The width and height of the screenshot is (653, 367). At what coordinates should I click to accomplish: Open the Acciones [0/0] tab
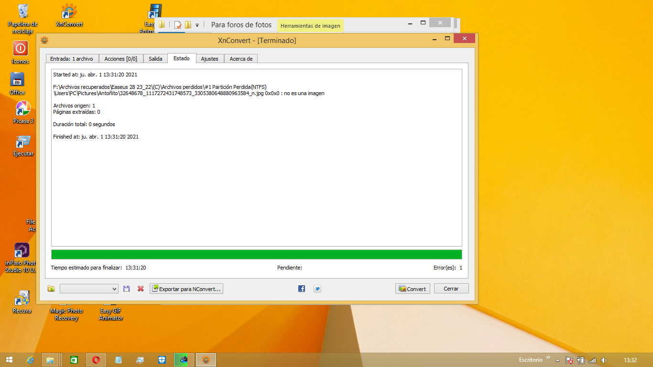120,59
